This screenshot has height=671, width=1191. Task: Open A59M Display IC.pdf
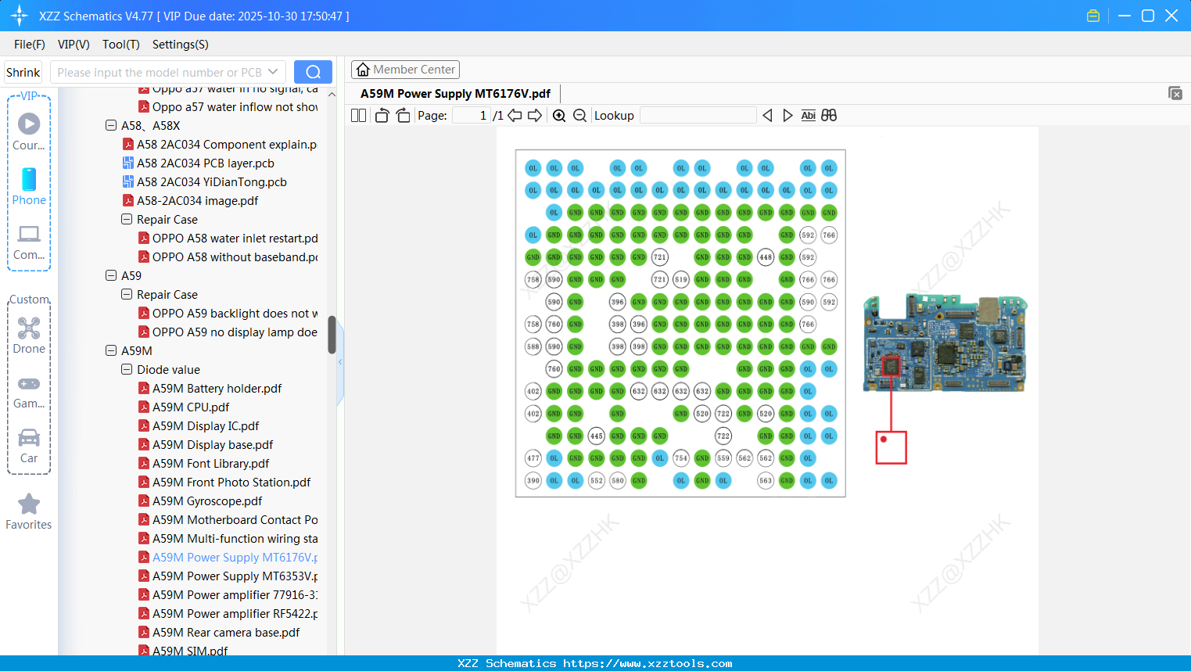206,426
